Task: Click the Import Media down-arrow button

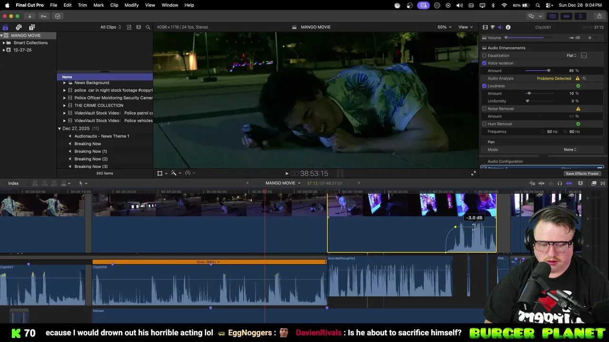Action: click(29, 16)
